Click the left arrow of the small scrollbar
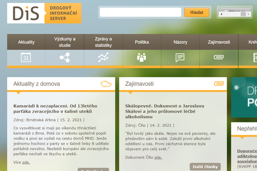The width and height of the screenshot is (257, 171). 222,14
